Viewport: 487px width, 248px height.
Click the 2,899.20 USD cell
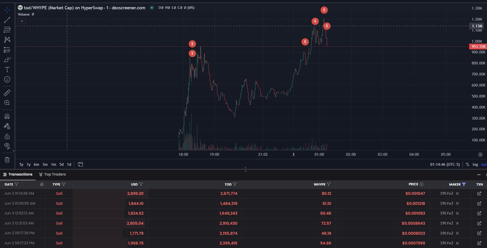135,194
